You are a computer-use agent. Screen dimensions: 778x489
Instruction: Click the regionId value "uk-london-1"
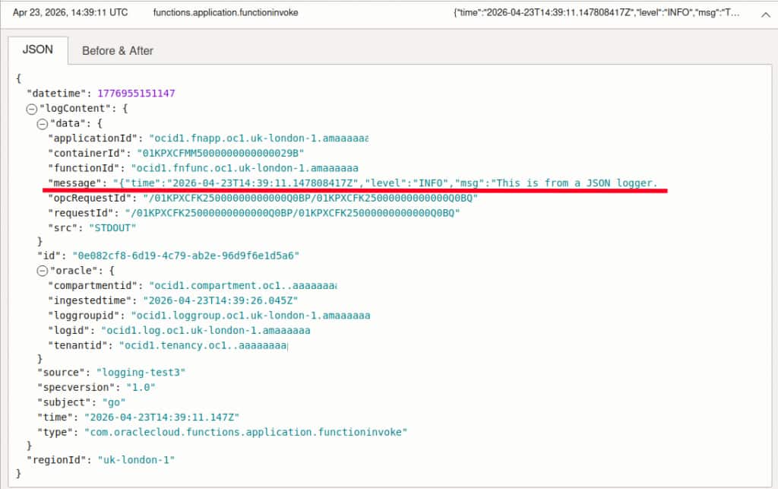click(136, 459)
